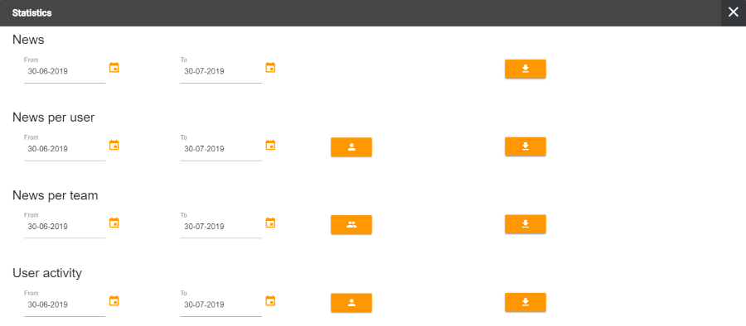Click the News From date field
Image resolution: width=746 pixels, height=326 pixels.
point(65,71)
